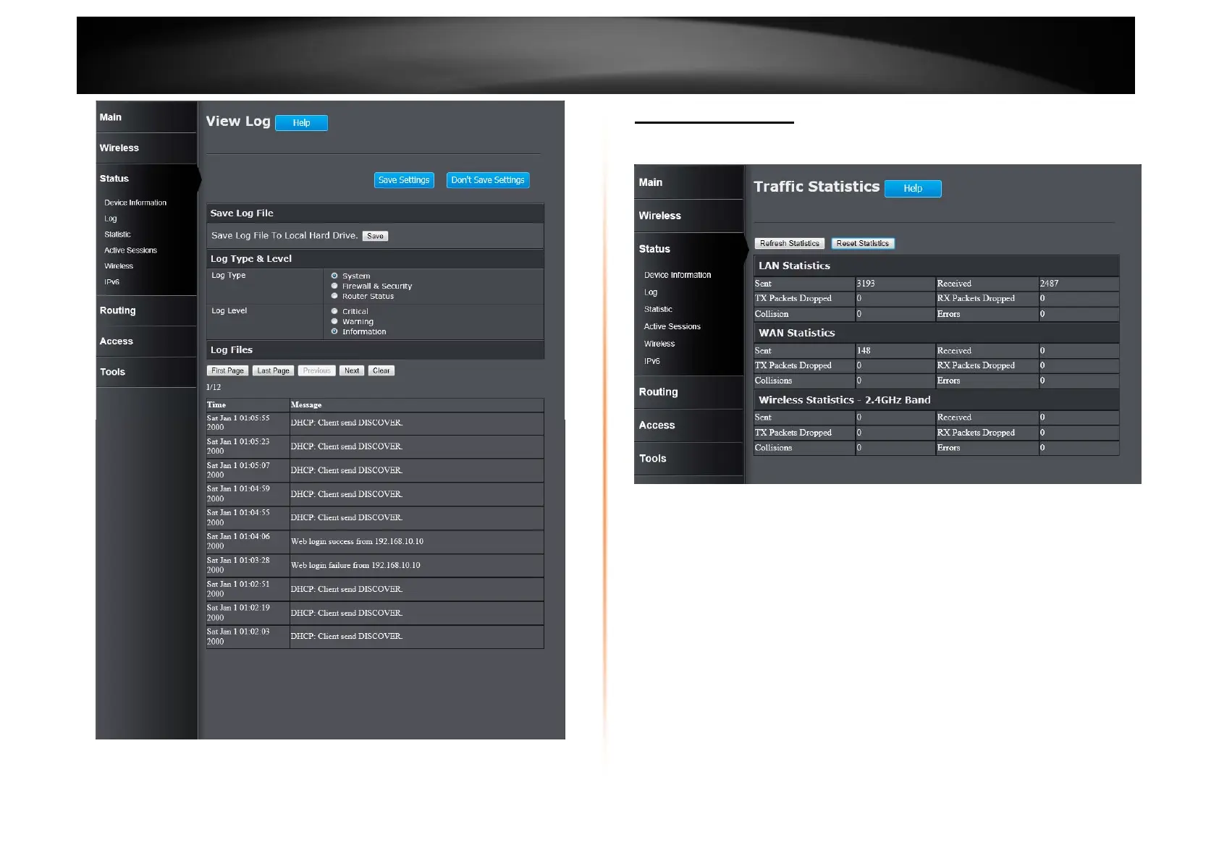Viewport: 1219px width, 861px height.
Task: Open Wireless status submenu in View Log sidebar
Action: pyautogui.click(x=119, y=266)
